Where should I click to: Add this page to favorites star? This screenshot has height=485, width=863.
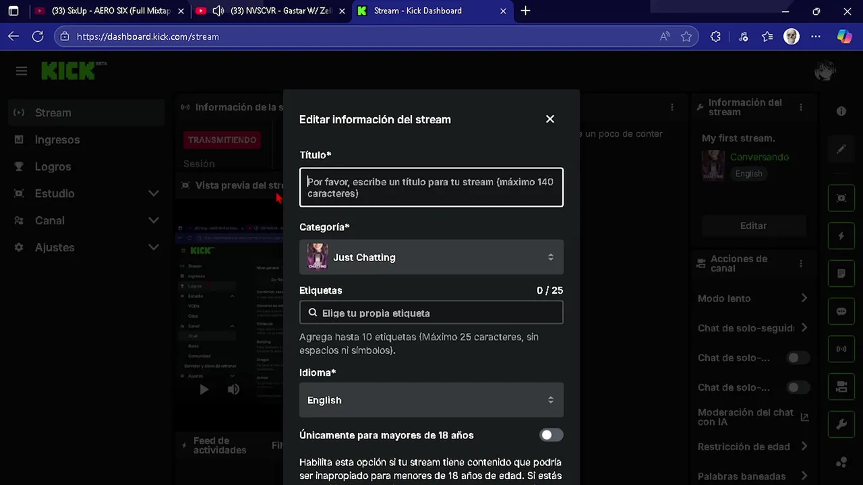[686, 36]
